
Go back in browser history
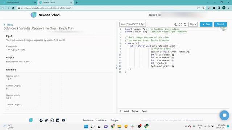(3, 8)
